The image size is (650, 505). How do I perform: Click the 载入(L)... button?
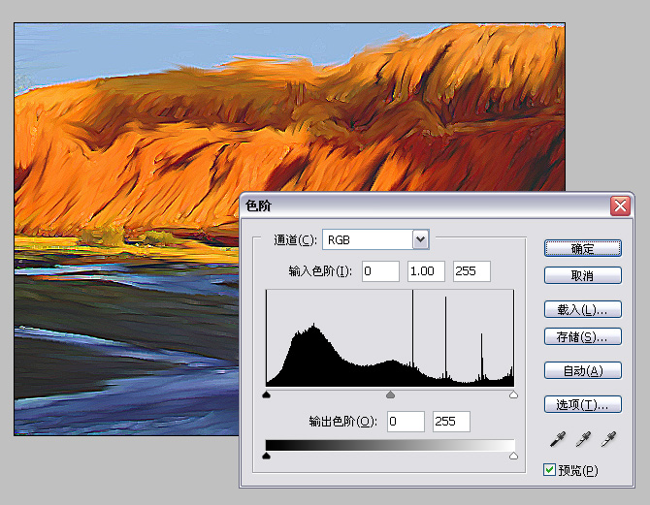click(582, 309)
